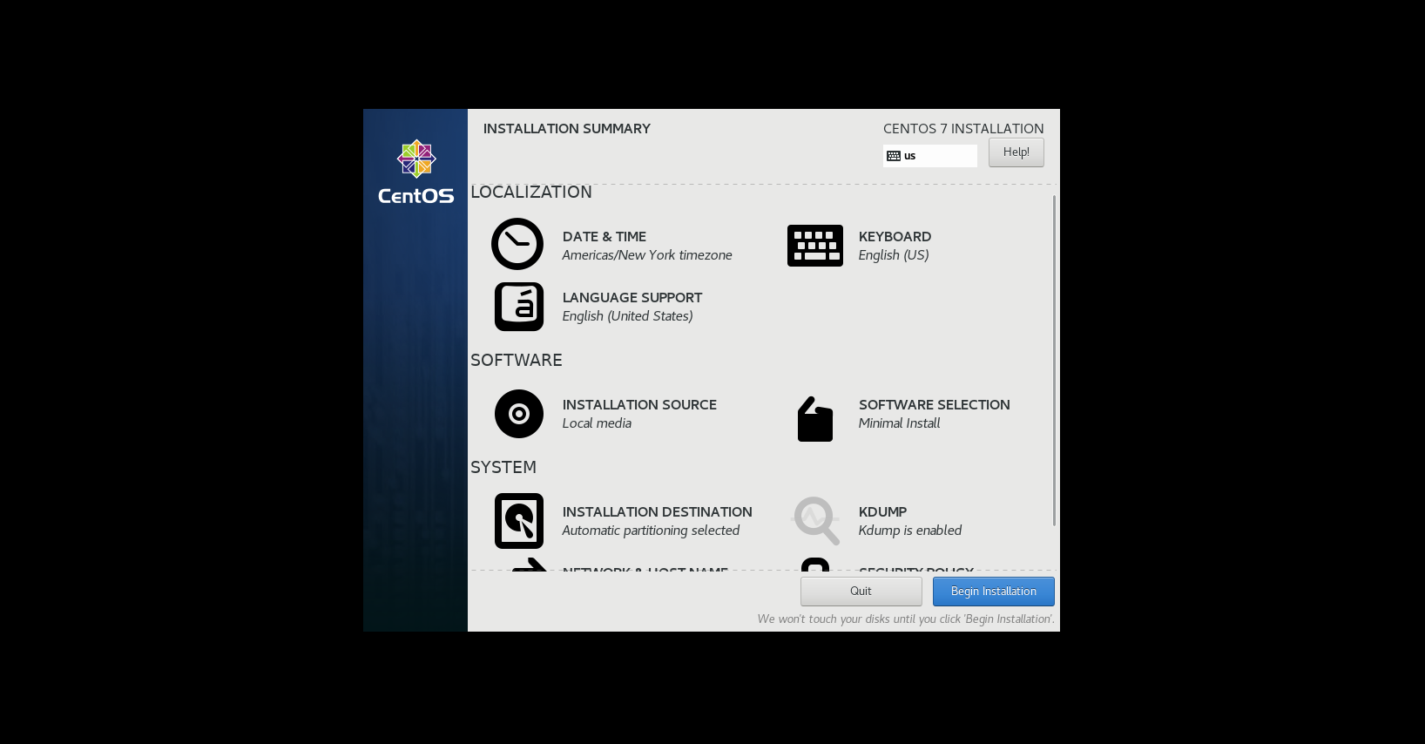This screenshot has width=1425, height=744.
Task: Open INSTALLATION SOURCE label
Action: [x=639, y=405]
